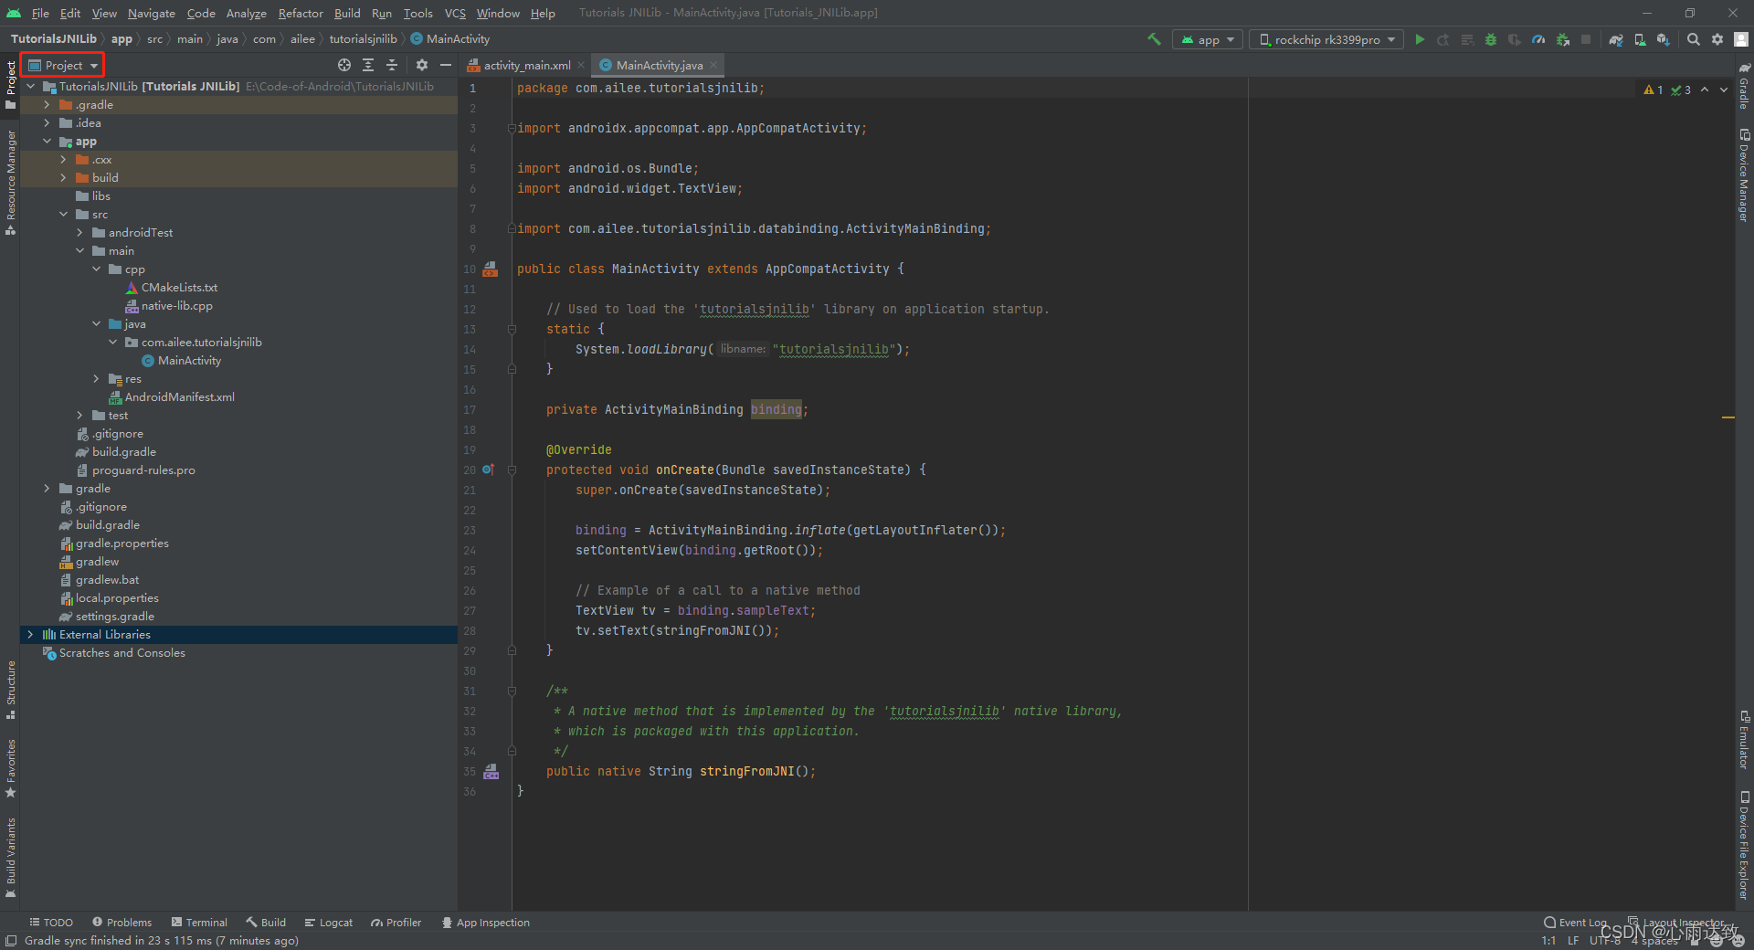Screen dimensions: 1754x950
Task: Run the app with green play button
Action: pos(1420,39)
